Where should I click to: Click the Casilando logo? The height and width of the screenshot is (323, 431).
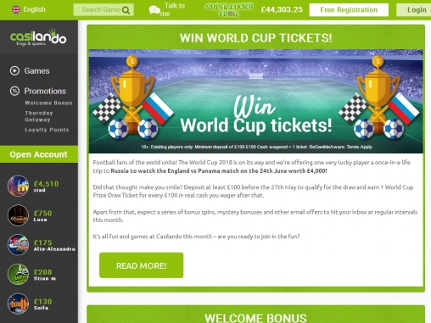(38, 38)
